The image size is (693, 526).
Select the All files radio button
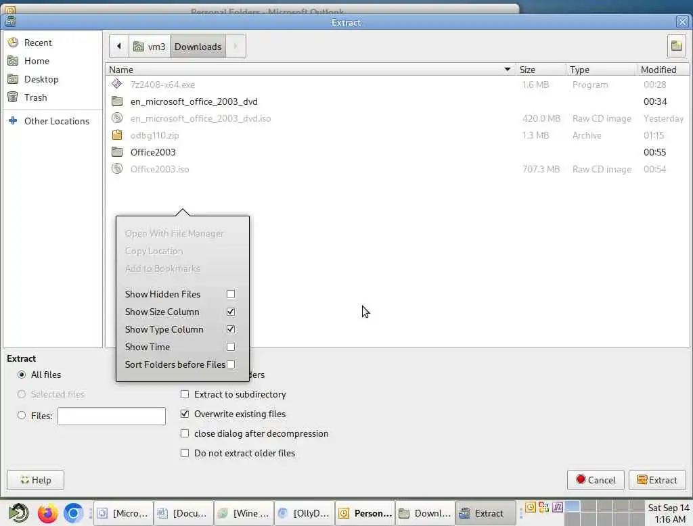[x=21, y=375]
